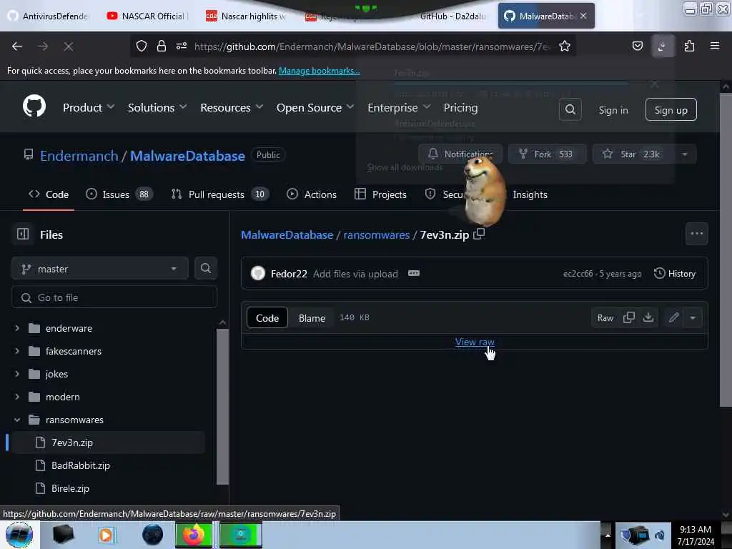Open the Pull requests tab
Screen dimensions: 732x549
click(220, 194)
